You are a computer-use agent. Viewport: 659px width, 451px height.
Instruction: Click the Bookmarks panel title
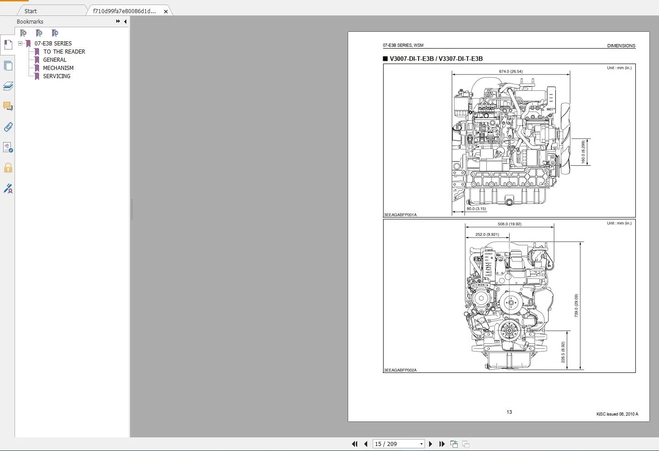(x=30, y=21)
